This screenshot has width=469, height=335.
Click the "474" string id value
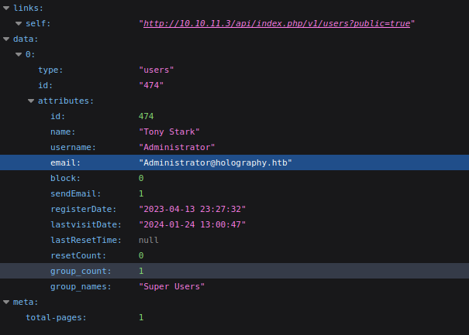pyautogui.click(x=151, y=85)
